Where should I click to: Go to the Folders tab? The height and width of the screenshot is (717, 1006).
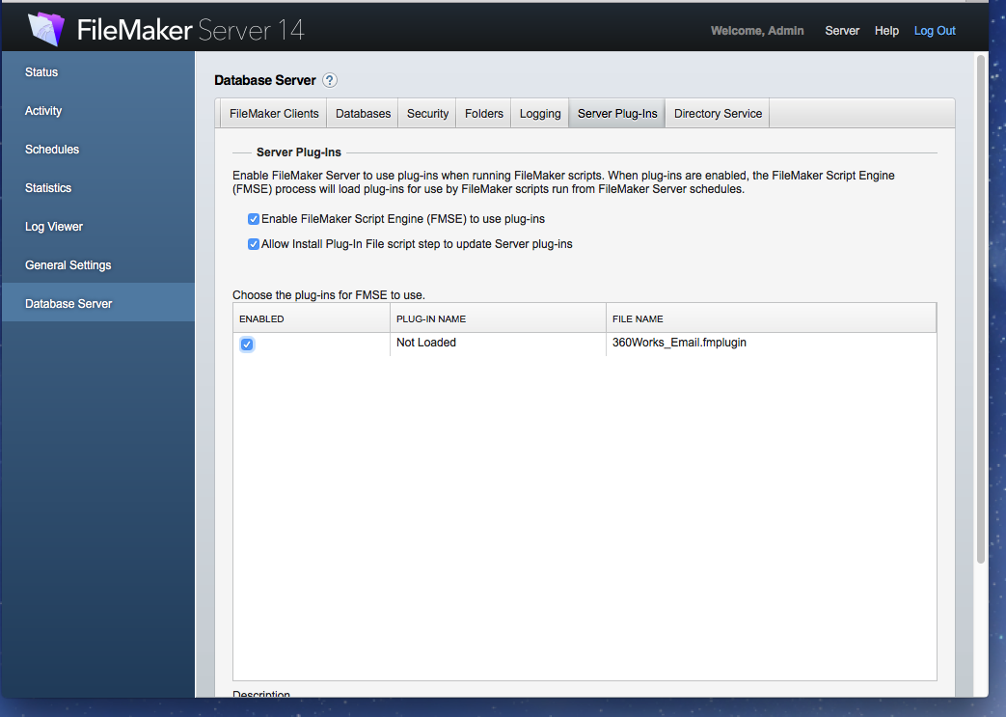click(483, 114)
